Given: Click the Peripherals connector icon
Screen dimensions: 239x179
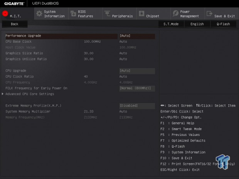Looking at the screenshot, I should click(107, 13).
